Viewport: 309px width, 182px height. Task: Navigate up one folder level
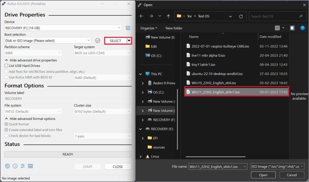[x=168, y=16]
